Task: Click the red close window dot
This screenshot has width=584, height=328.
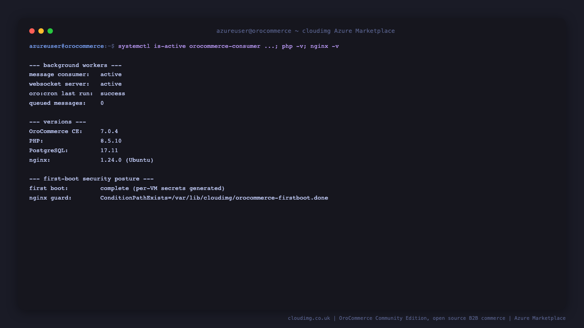Action: pos(32,31)
